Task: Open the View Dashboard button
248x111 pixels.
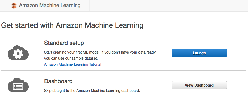Action: (199, 85)
